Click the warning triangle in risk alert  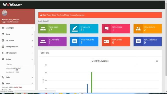41,15
